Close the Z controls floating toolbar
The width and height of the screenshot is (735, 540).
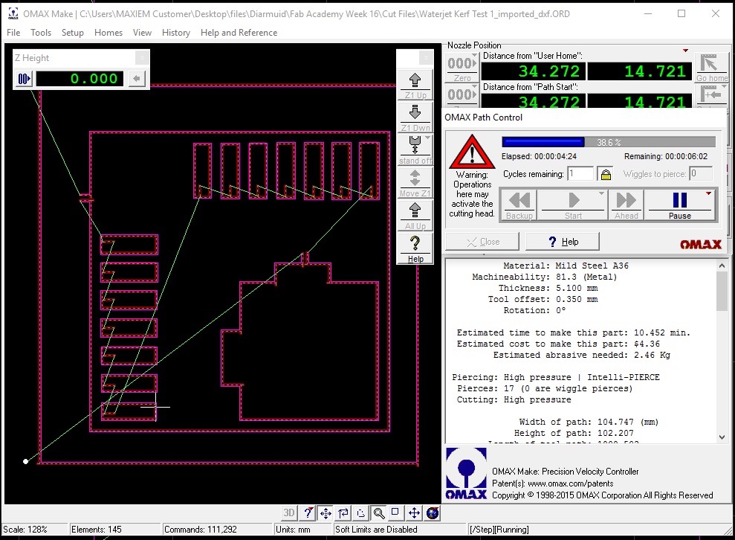click(x=425, y=57)
